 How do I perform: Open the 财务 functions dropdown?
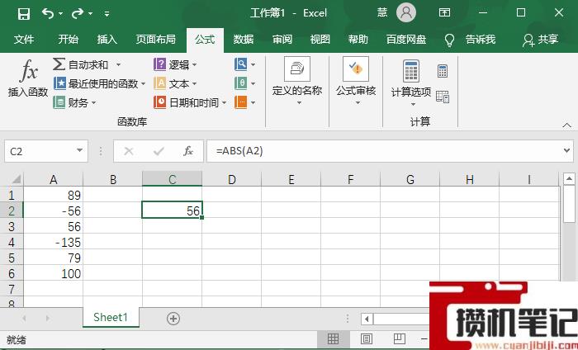click(x=74, y=102)
